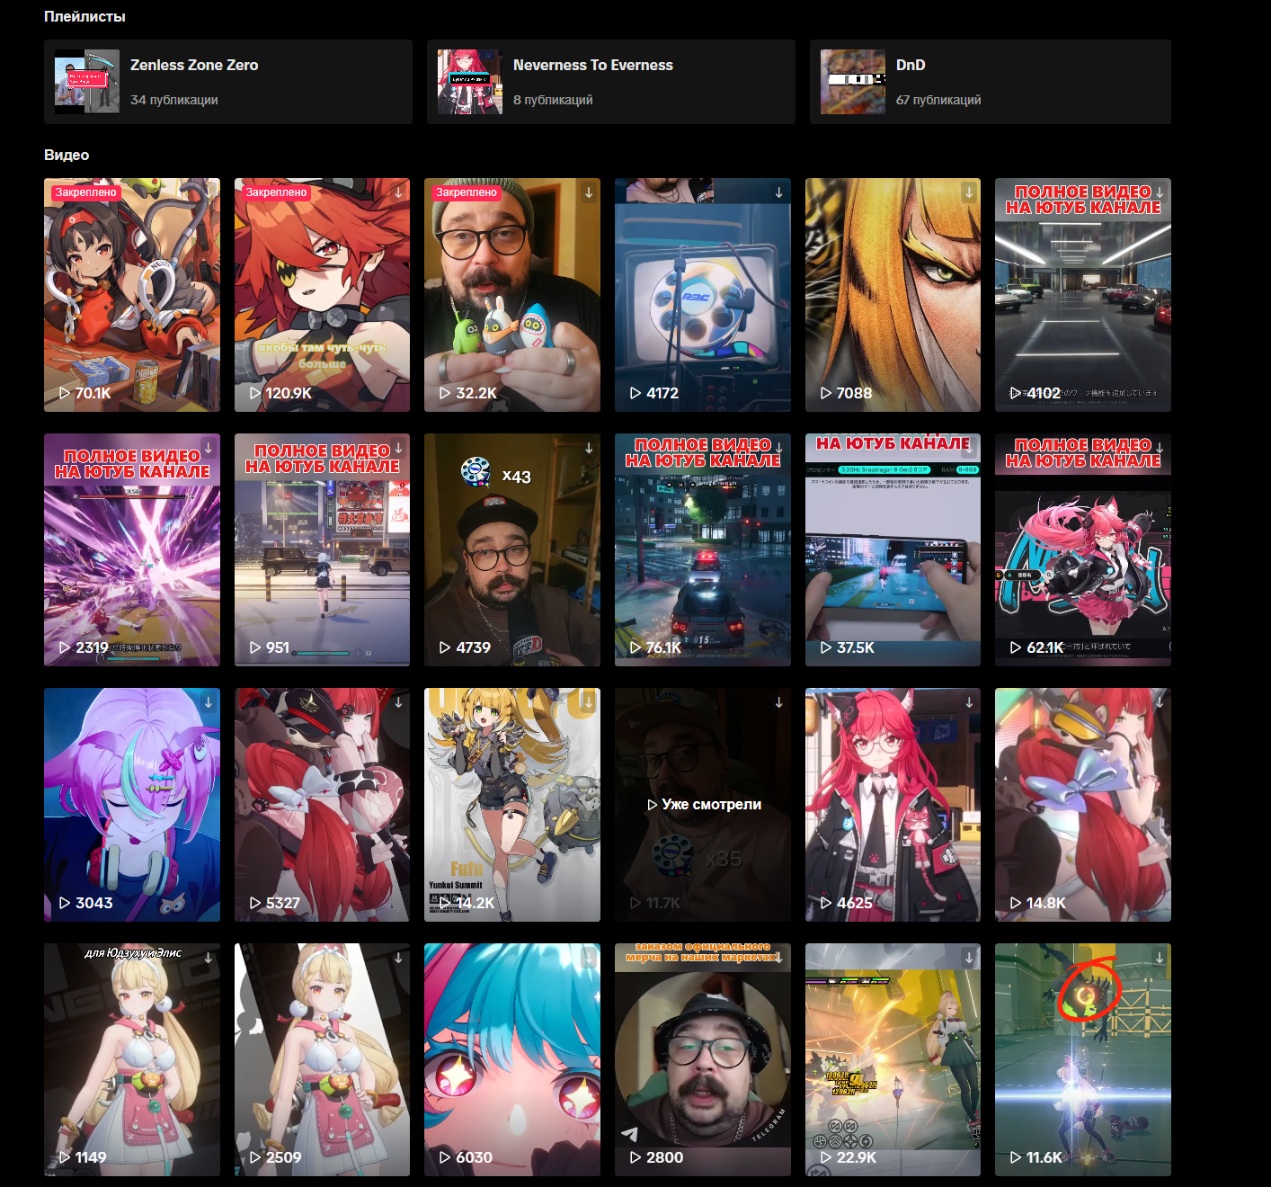Open the round-frame video with 2800 views
Image resolution: width=1271 pixels, height=1187 pixels.
click(703, 1059)
